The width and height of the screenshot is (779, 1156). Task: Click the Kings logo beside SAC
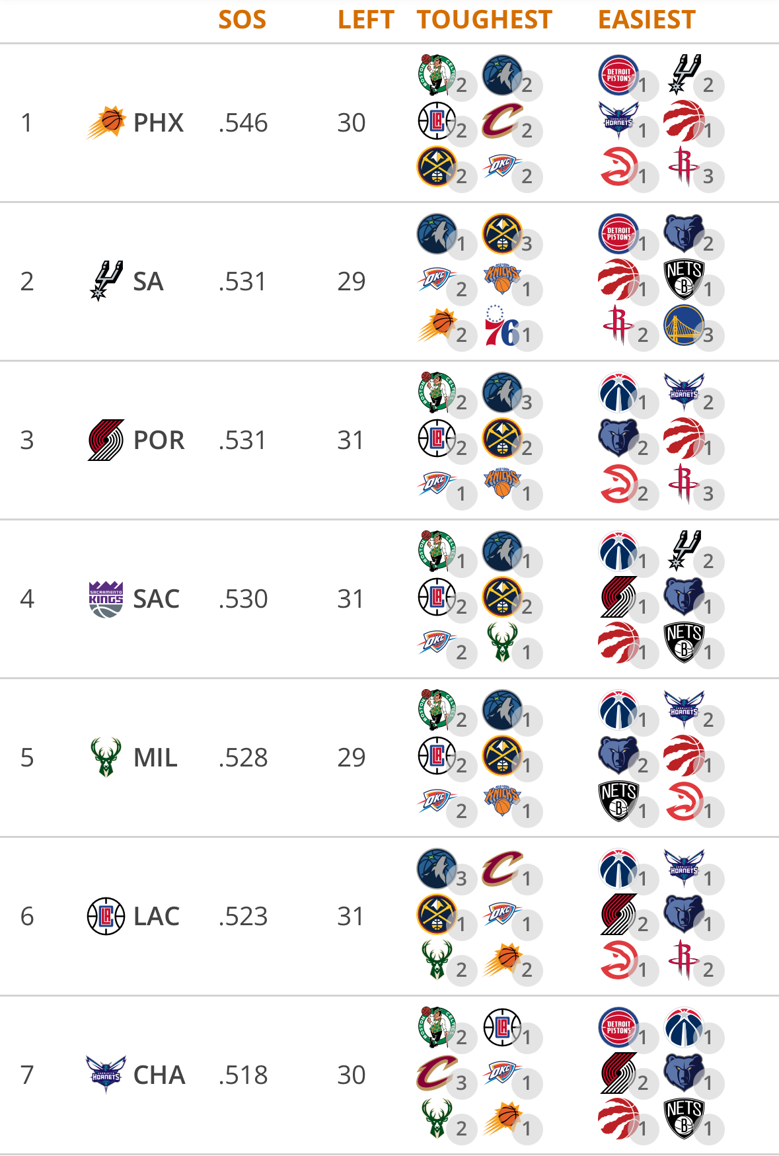tap(106, 599)
